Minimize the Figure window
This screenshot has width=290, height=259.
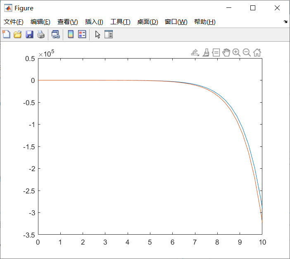pos(229,8)
